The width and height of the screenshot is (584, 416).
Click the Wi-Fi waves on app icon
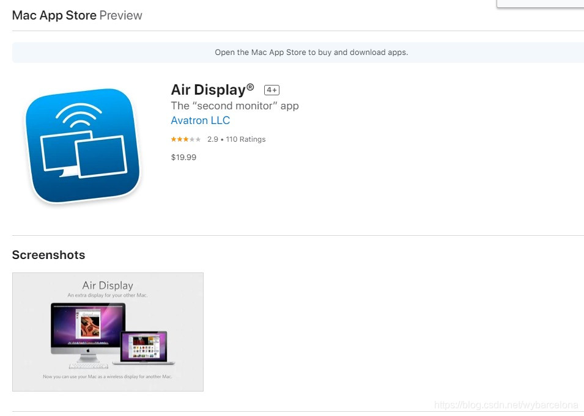pos(79,115)
